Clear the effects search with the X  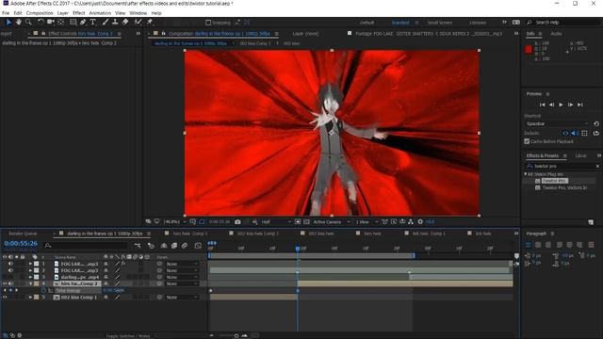coord(597,166)
